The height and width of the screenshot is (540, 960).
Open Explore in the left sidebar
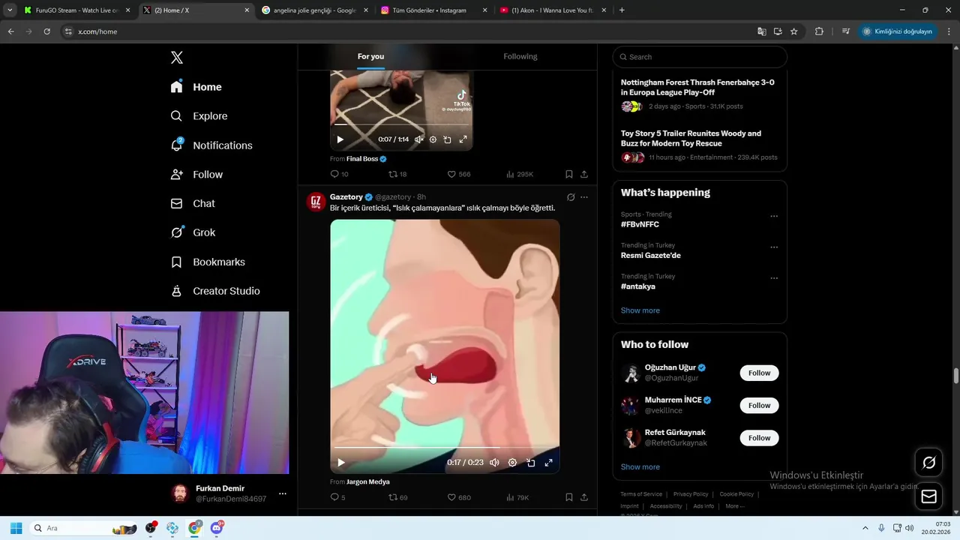(199, 116)
